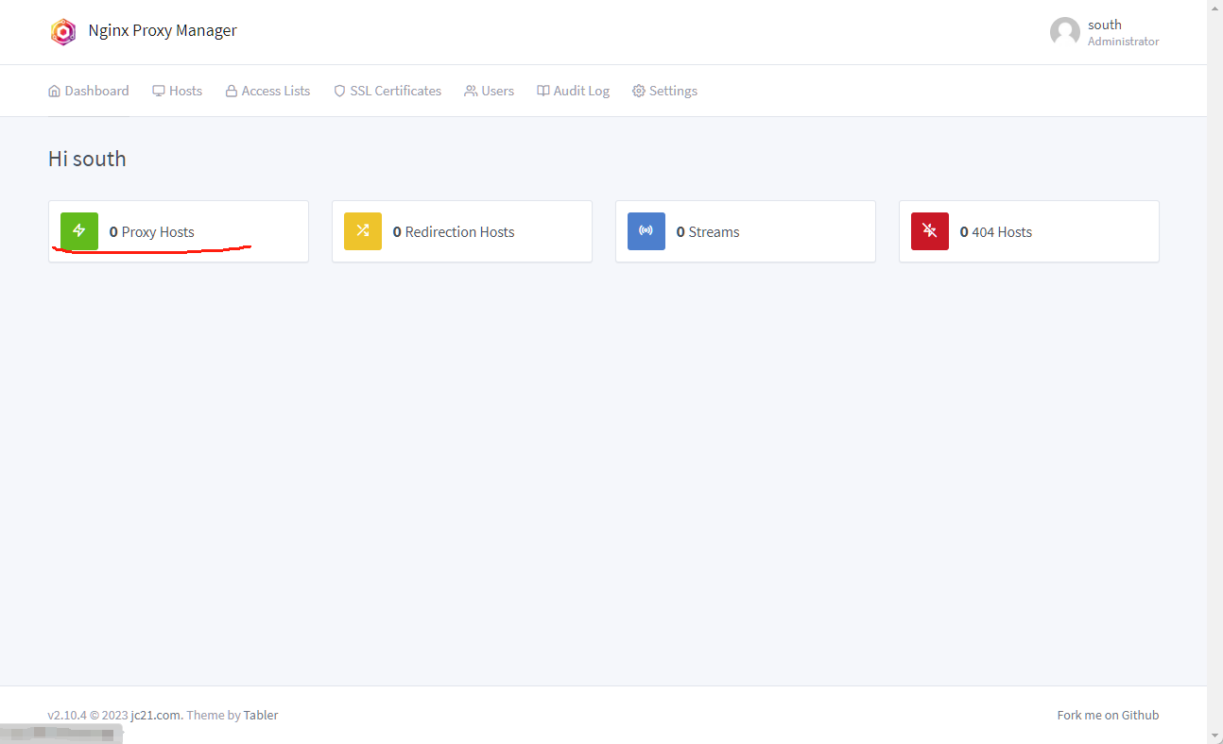This screenshot has width=1223, height=744.
Task: Follow the jc21.com footer link
Action: pos(156,715)
